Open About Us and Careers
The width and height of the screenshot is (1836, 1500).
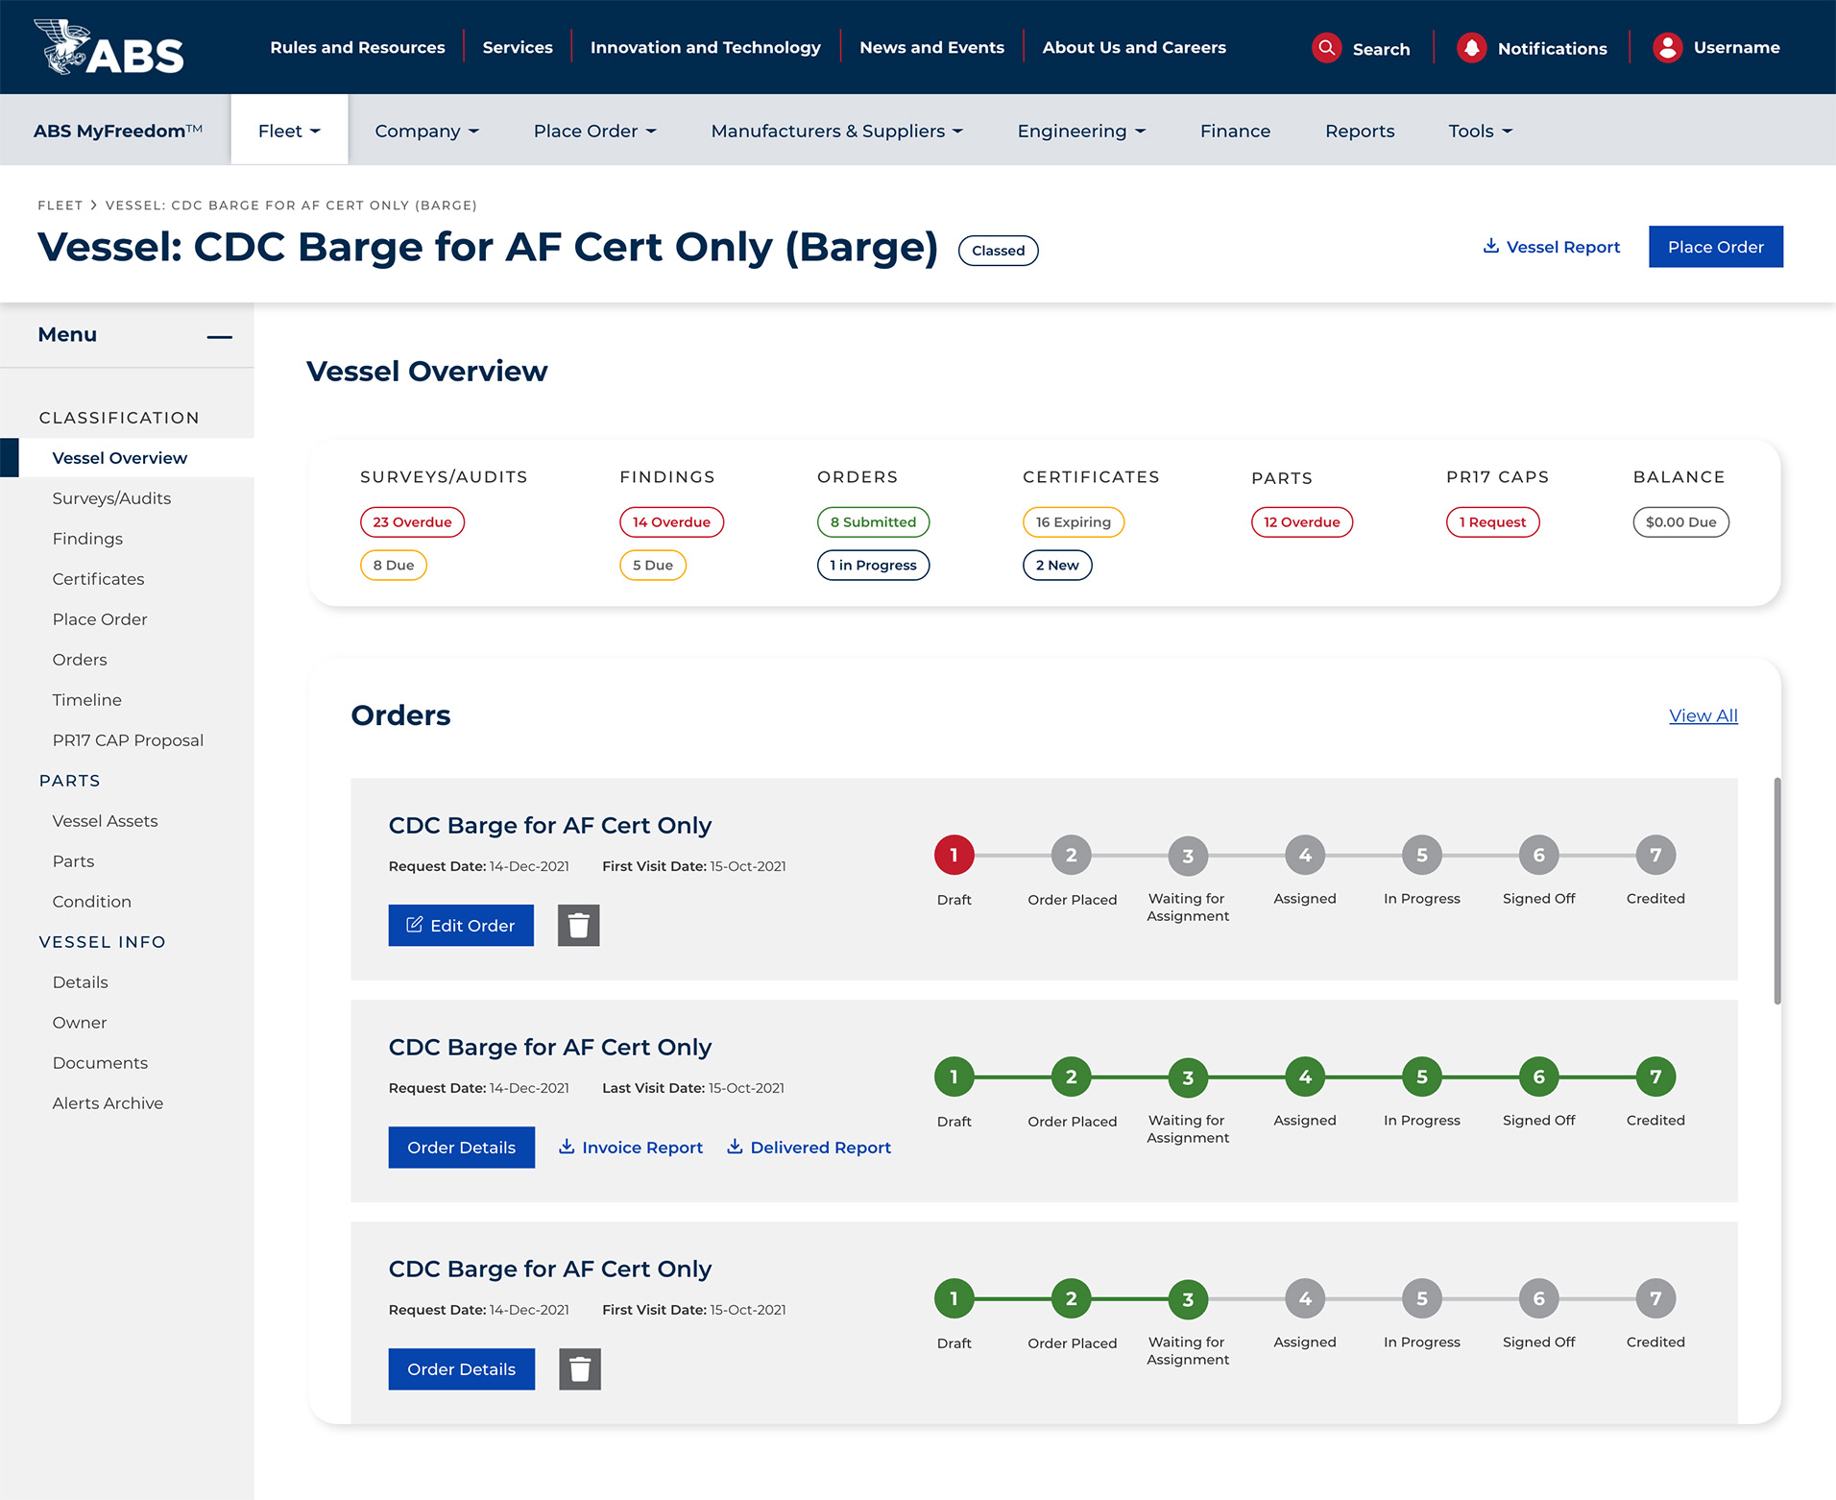click(1134, 47)
